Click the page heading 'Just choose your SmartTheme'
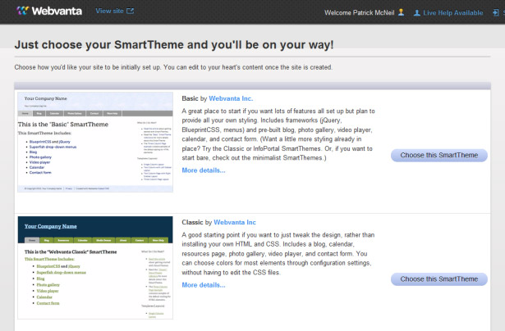The image size is (505, 331). 174,45
